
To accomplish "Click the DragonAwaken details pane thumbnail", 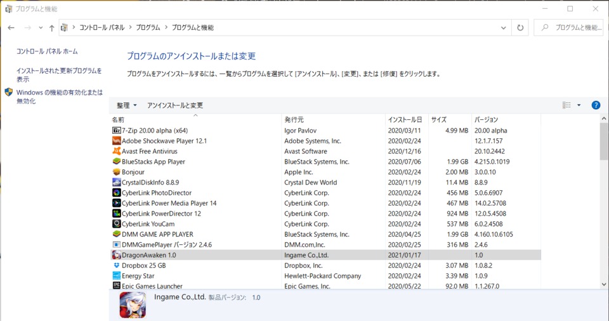I will [133, 305].
